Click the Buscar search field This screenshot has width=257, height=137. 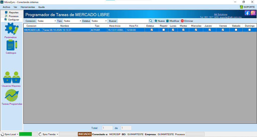pyautogui.click(x=133, y=21)
